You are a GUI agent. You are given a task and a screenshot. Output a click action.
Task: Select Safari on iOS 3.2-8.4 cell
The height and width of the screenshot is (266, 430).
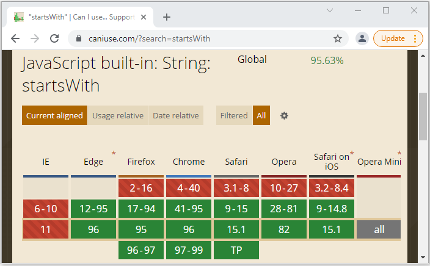[x=332, y=188]
